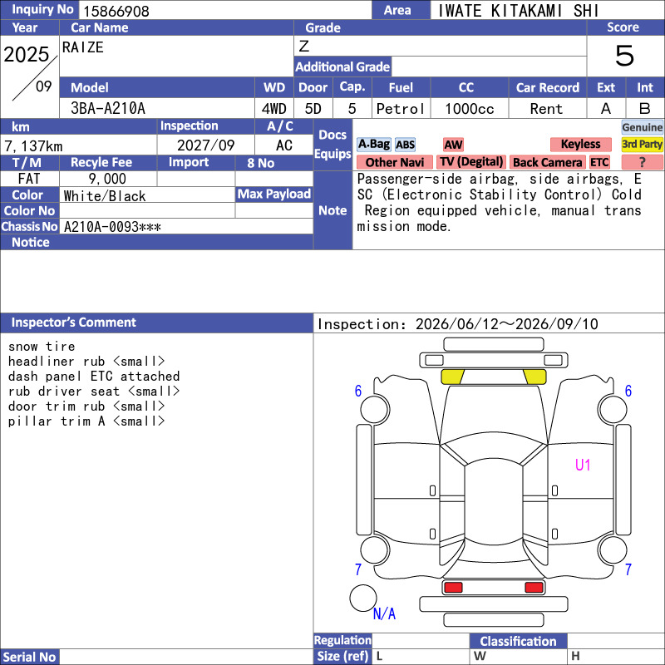The height and width of the screenshot is (665, 665).
Task: Click the Classification label
Action: click(x=518, y=641)
